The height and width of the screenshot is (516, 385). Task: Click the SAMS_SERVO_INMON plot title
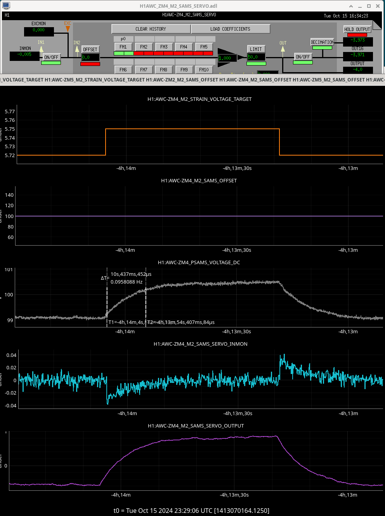[200, 344]
